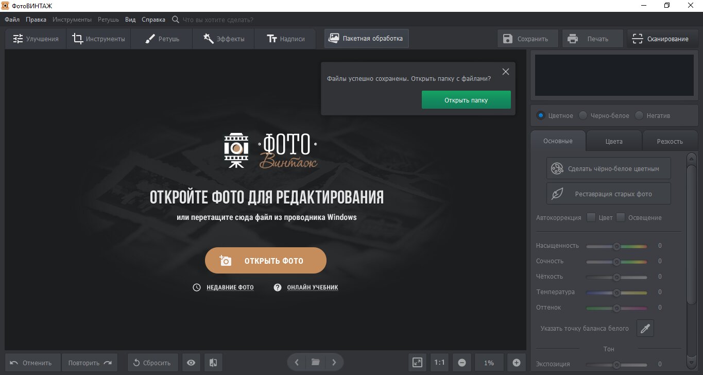Click the Температура slider handle

[616, 293]
